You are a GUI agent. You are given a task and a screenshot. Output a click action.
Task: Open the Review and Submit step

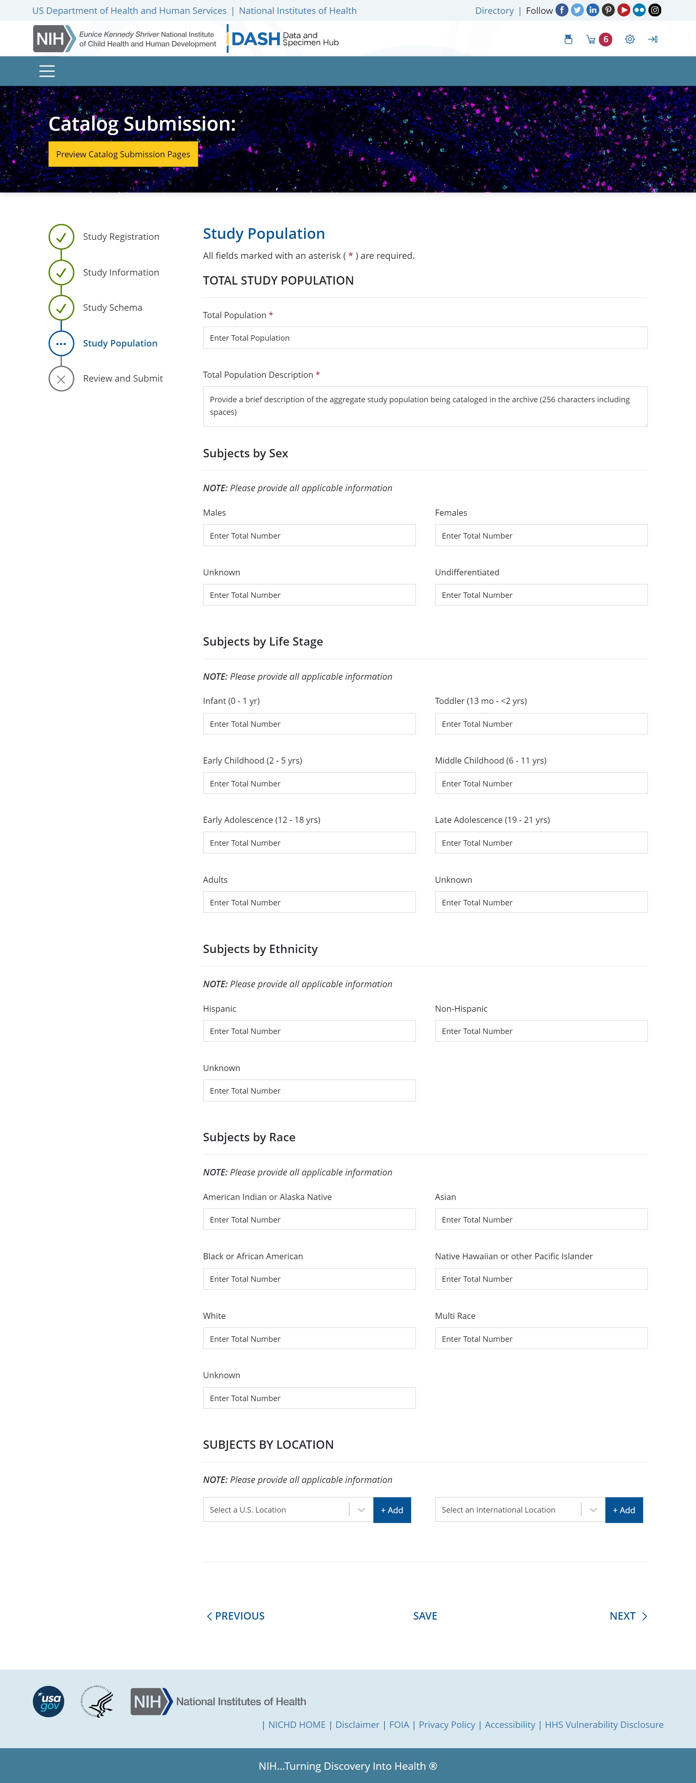[122, 379]
